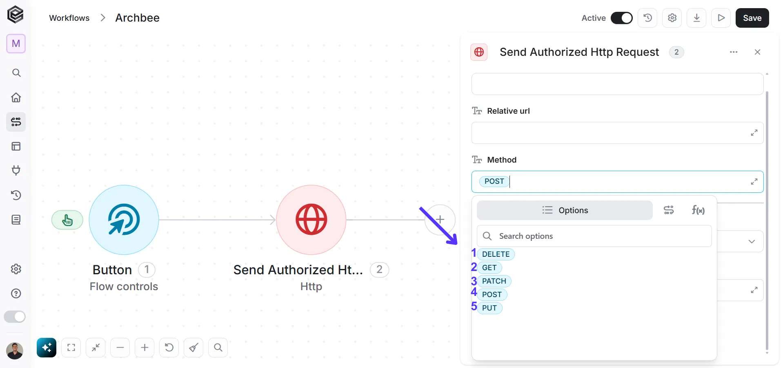Open the layout/pages sidebar icon
This screenshot has width=783, height=368.
16,146
